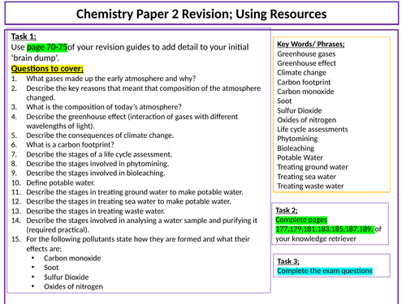The image size is (406, 304).
Task: Select the key phrase 'Treating ground water'
Action: point(313,167)
